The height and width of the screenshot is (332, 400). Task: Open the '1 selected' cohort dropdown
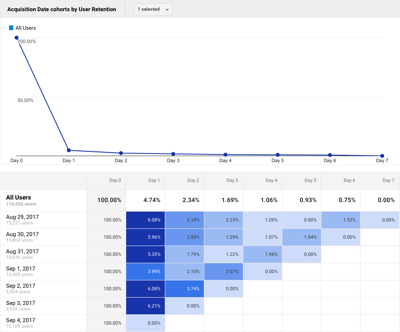tap(153, 9)
